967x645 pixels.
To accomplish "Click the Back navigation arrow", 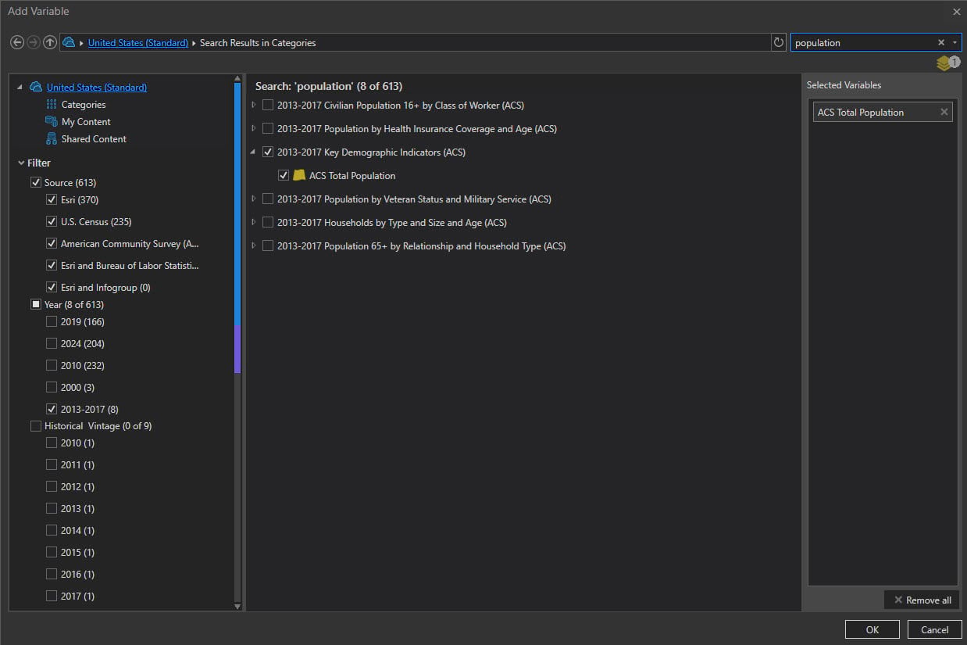I will 17,42.
